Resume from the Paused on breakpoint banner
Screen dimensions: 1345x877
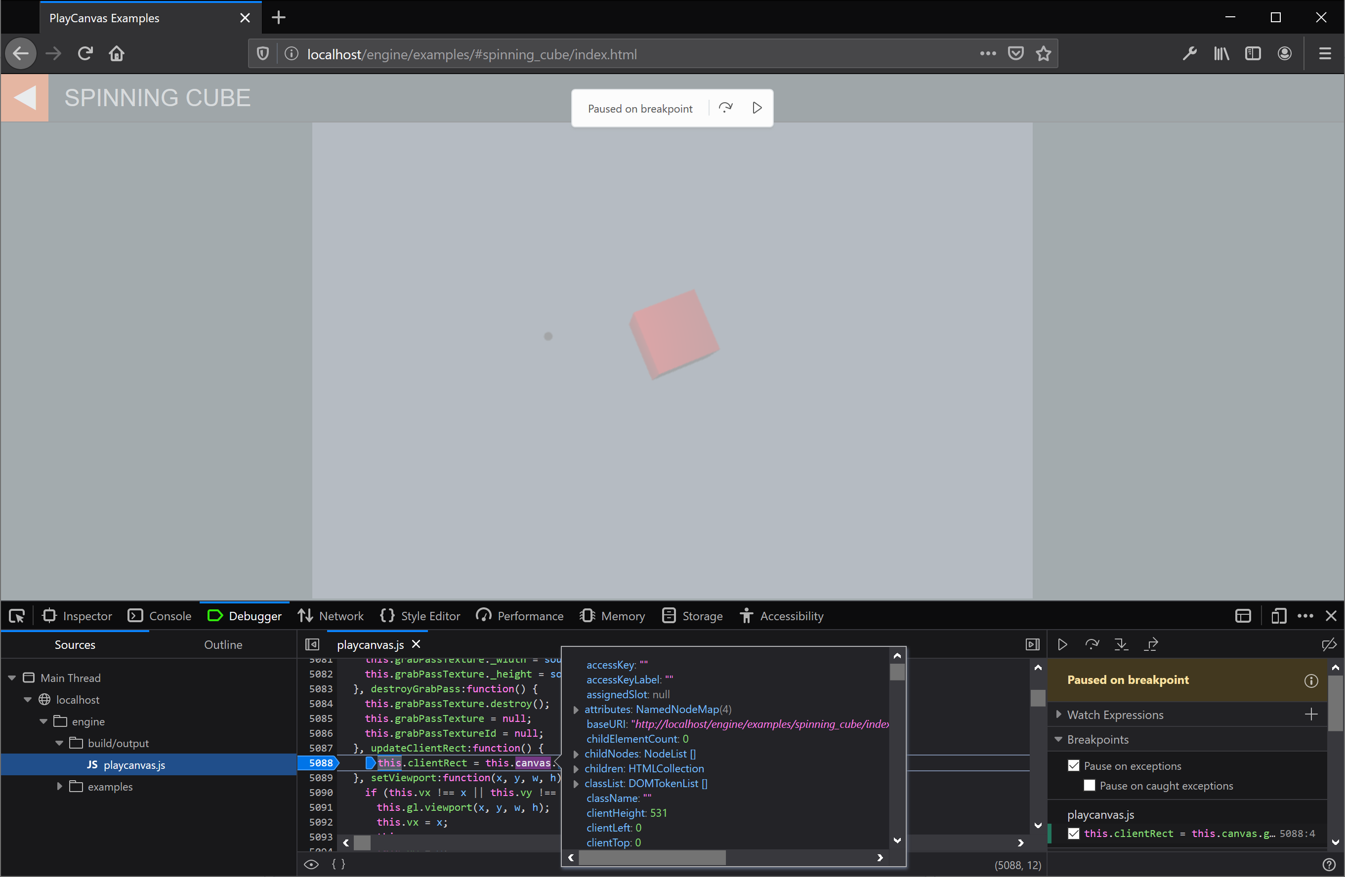(757, 107)
